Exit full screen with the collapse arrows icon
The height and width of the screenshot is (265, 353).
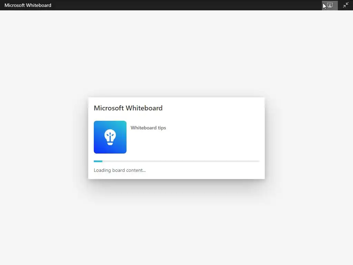click(x=345, y=5)
